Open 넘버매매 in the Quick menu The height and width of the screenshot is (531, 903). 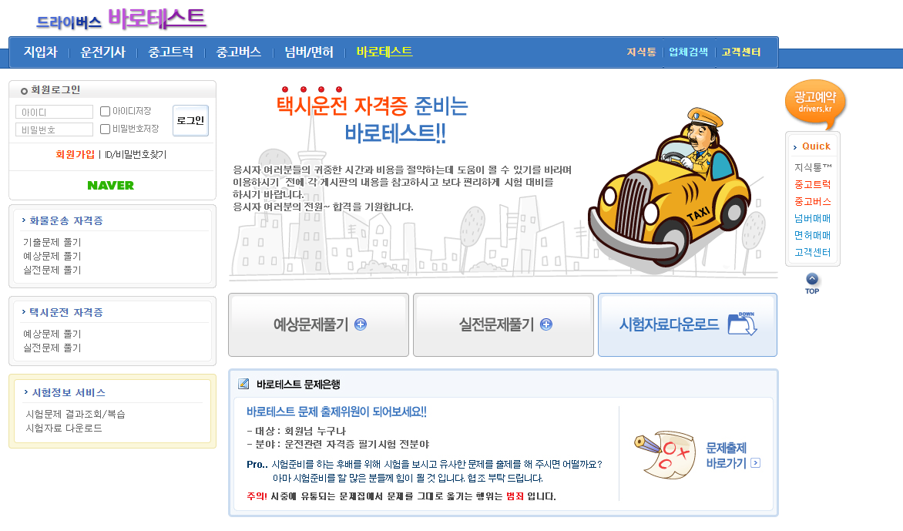pos(813,218)
